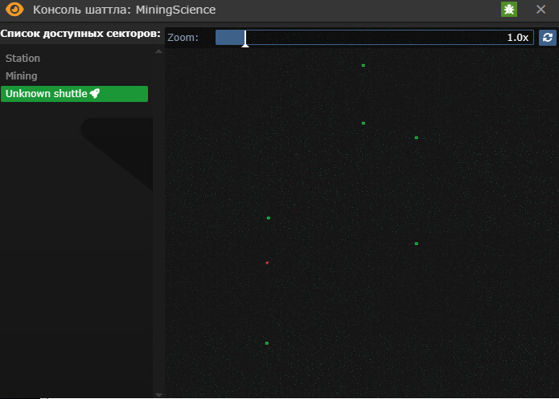Viewport: 559px width, 399px height.
Task: Choose the Mining sector in the list
Action: coord(22,76)
